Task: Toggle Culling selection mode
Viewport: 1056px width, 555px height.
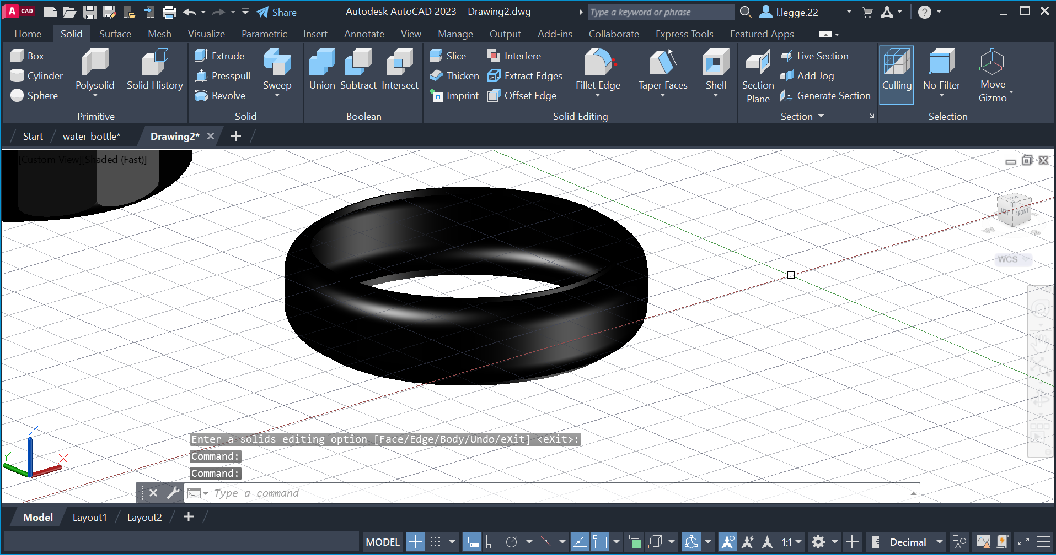Action: pos(896,74)
